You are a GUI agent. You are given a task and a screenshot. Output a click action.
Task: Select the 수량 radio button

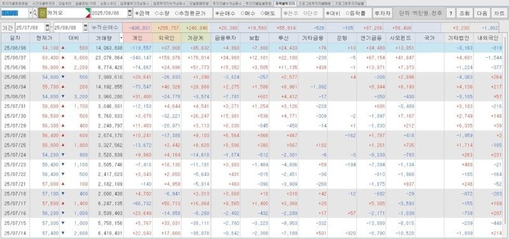coord(162,13)
